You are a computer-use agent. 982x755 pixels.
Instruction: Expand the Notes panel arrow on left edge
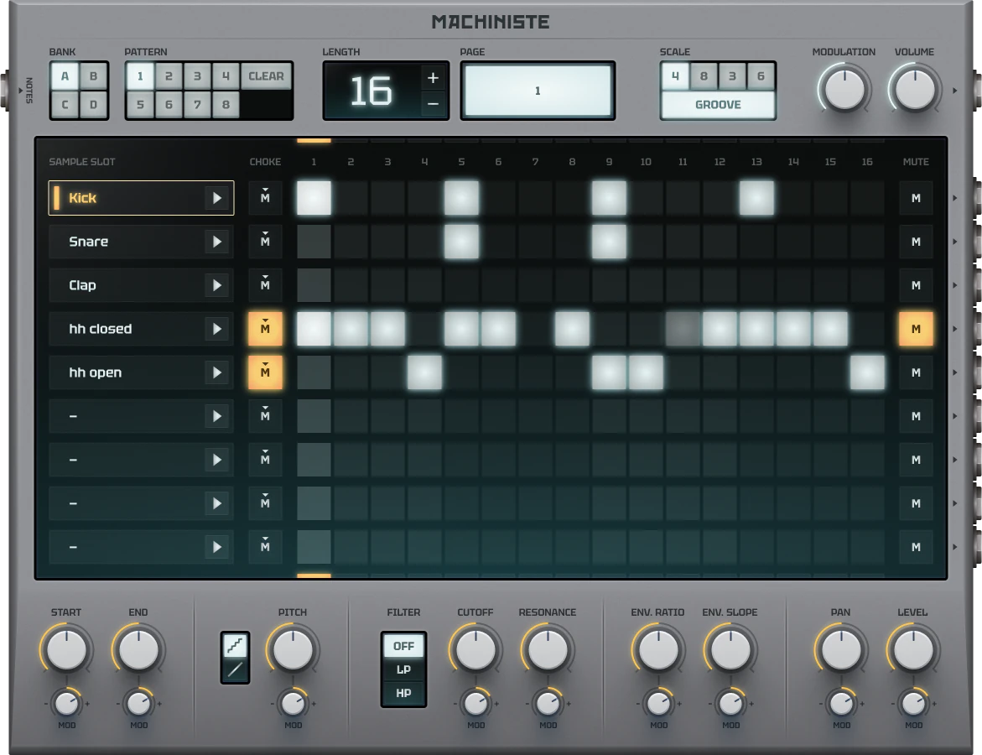tap(22, 90)
